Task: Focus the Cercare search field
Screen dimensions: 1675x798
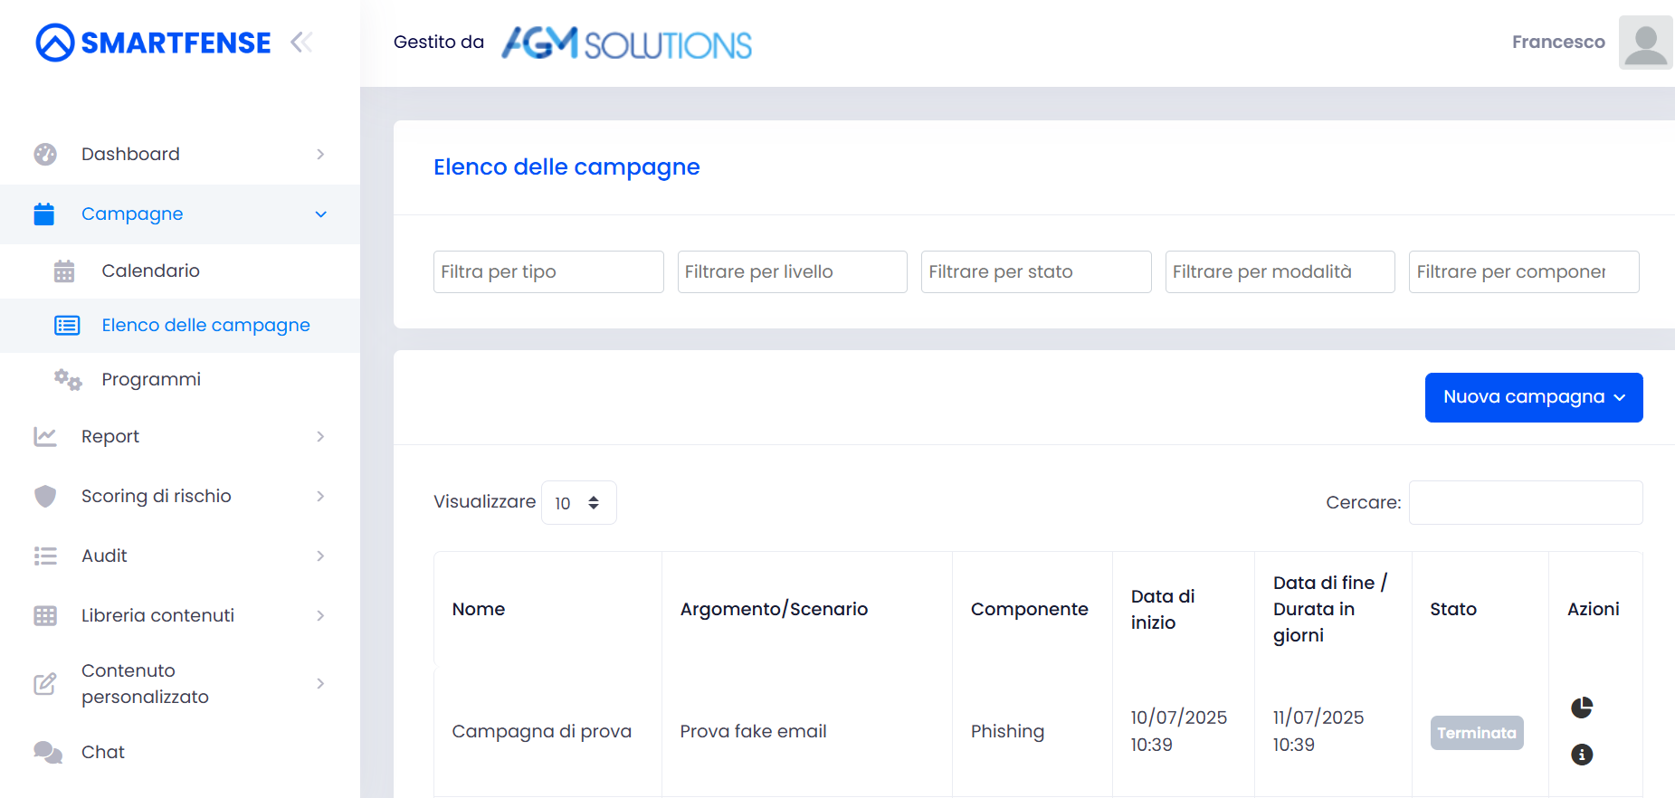Action: (x=1525, y=503)
